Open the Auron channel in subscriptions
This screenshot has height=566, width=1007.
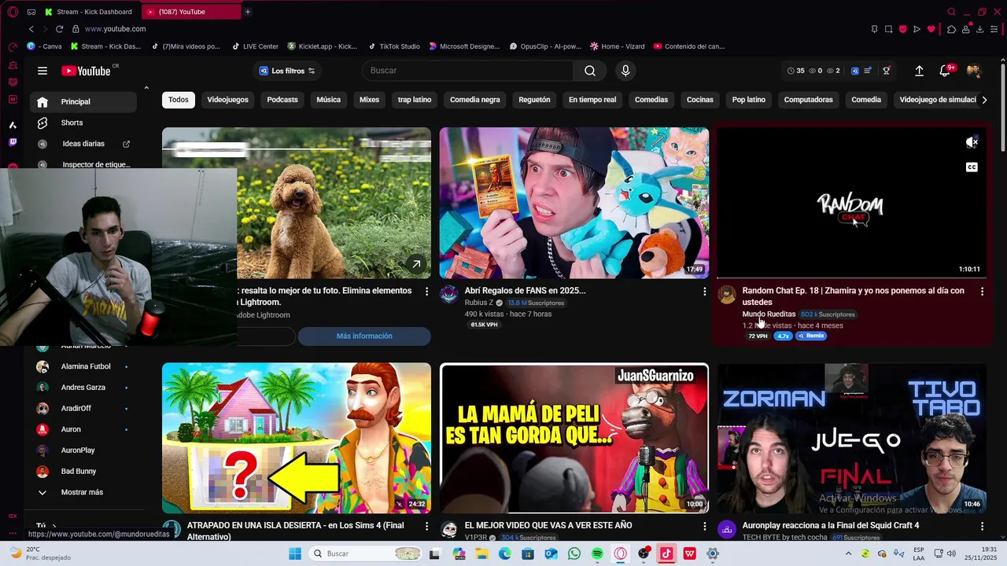click(83, 429)
